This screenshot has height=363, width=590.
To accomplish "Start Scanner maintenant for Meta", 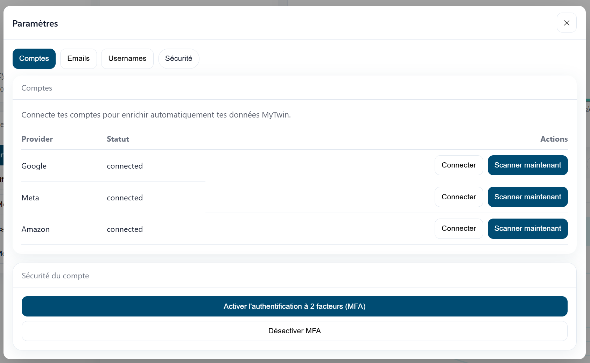I will coord(527,197).
